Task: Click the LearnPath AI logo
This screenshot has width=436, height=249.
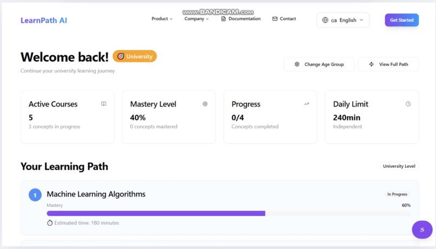Action: (44, 21)
